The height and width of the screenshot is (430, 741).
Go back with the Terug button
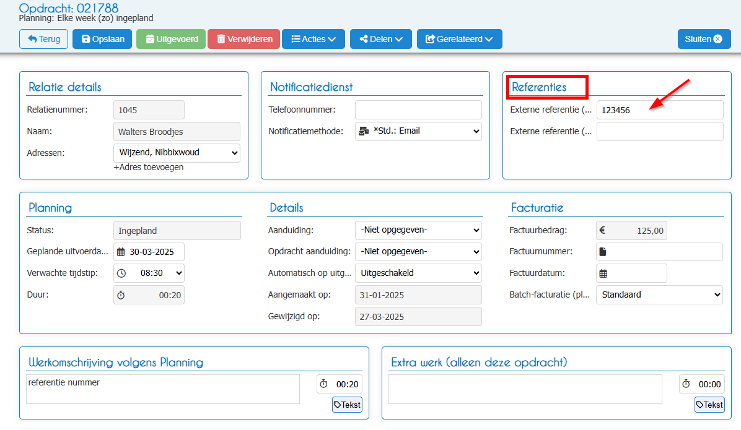(x=43, y=39)
